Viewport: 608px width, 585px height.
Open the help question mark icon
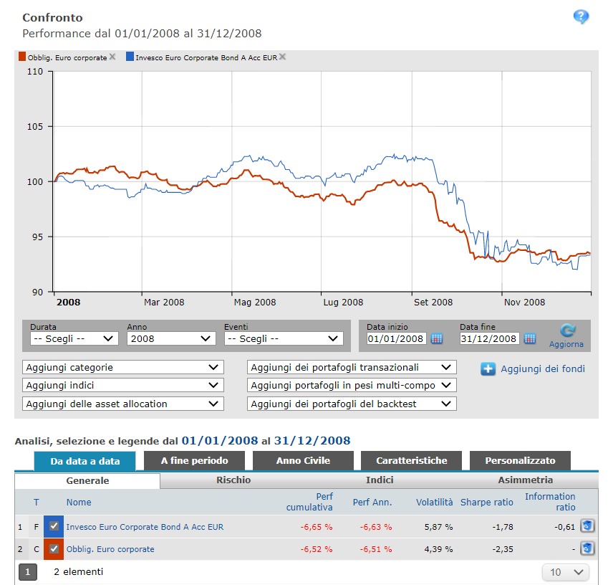581,17
